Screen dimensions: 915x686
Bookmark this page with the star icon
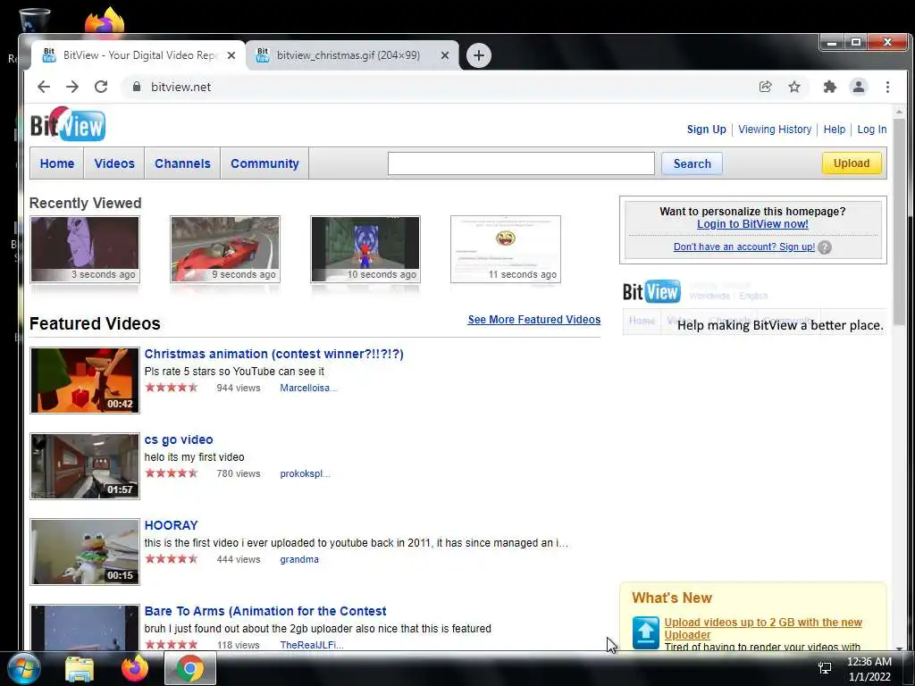point(794,87)
